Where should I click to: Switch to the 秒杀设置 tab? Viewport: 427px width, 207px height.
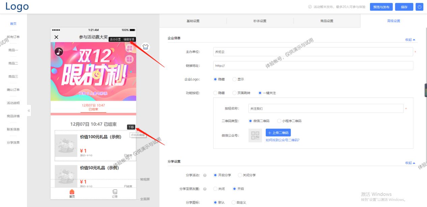click(x=260, y=21)
